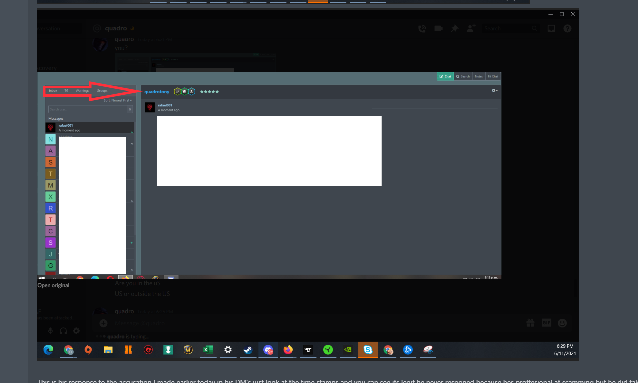Clear the user search with X
Viewport: 638px width, 383px height.
tap(130, 109)
